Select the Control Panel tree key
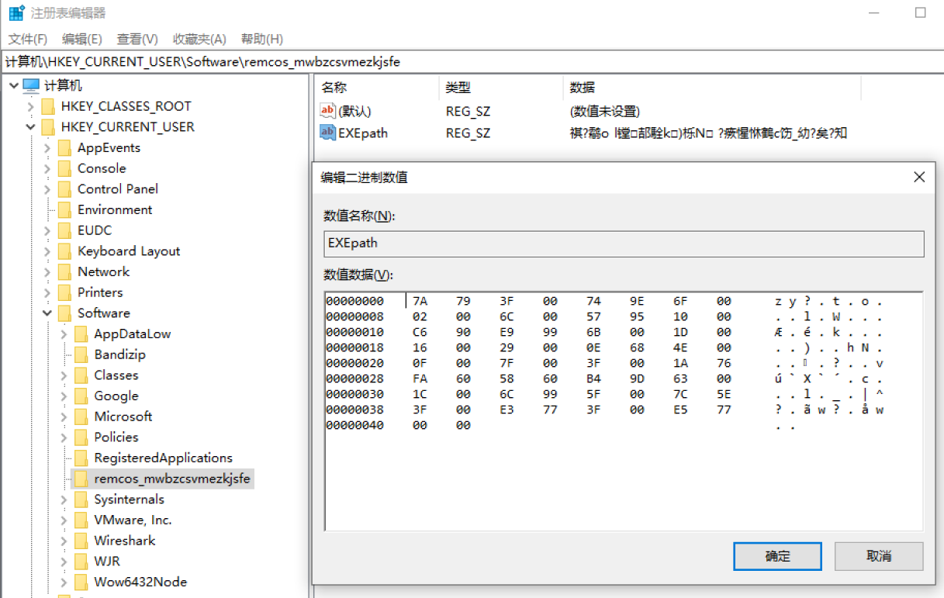944x598 pixels. tap(118, 189)
